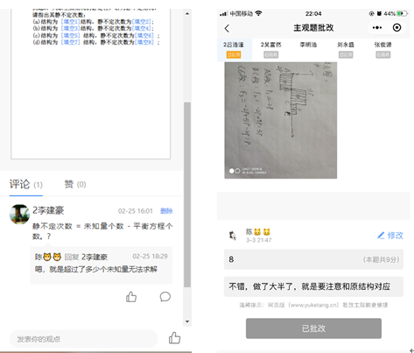
Task: Switch to the 赞 (0) tab
Action: click(x=75, y=184)
